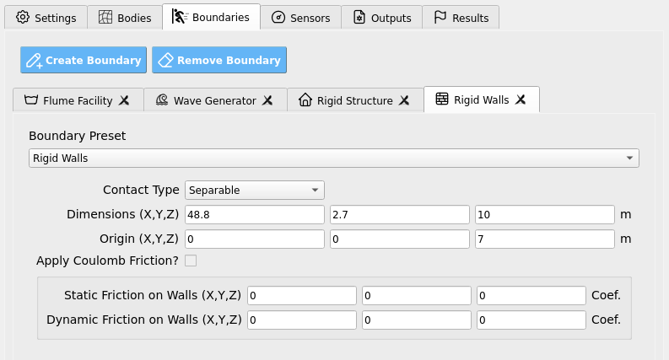Image resolution: width=669 pixels, height=360 pixels.
Task: Click the eraser icon on Remove Boundary
Action: coord(165,60)
